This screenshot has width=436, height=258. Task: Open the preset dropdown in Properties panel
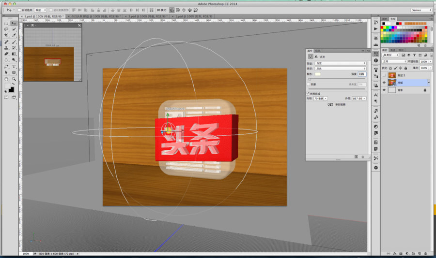coord(341,63)
